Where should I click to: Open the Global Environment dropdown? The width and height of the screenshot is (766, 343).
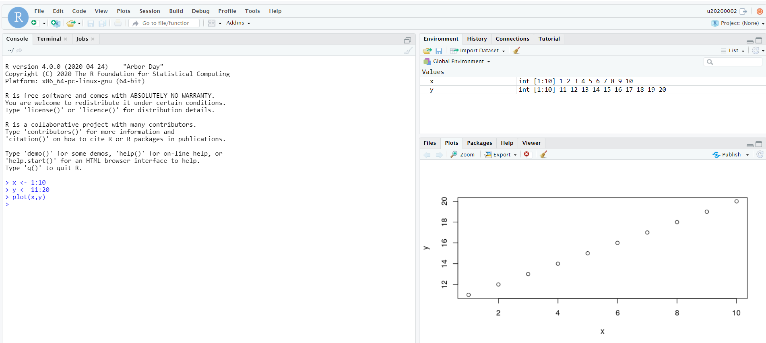[x=457, y=62]
